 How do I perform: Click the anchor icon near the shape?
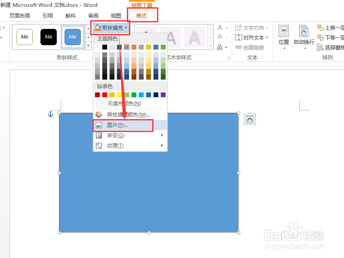[50, 114]
